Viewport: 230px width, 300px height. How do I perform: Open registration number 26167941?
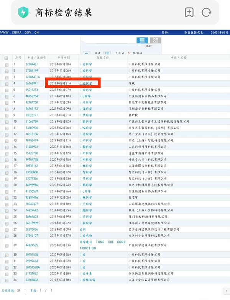[31, 83]
